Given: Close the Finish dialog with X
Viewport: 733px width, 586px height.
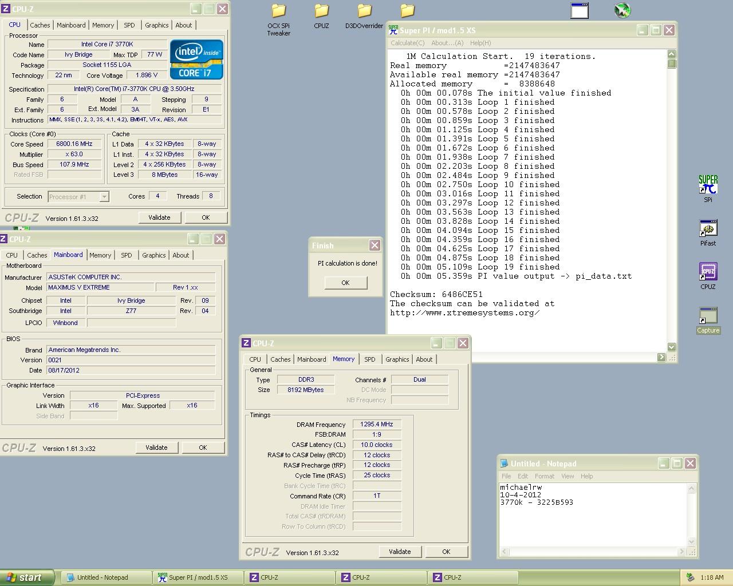Looking at the screenshot, I should (x=375, y=245).
